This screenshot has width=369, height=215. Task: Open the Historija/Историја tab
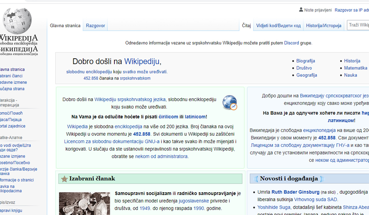pyautogui.click(x=323, y=26)
